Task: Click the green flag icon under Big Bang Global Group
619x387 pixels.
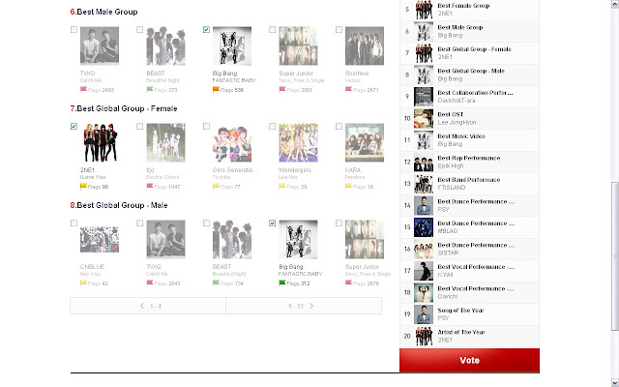Action: (282, 283)
